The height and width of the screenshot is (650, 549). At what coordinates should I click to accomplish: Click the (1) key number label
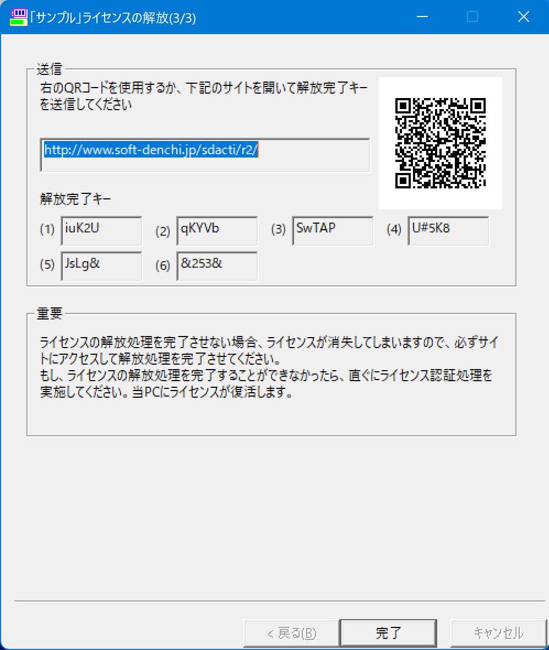[47, 229]
